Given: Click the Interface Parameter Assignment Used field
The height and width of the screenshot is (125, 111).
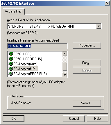Looking at the screenshot, I should (x=37, y=46).
